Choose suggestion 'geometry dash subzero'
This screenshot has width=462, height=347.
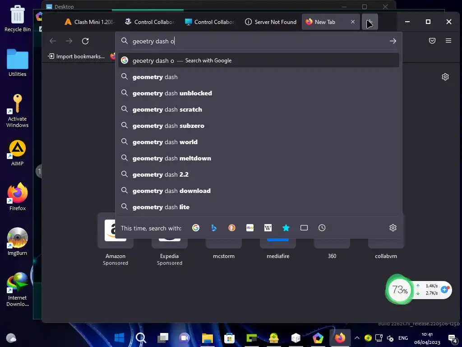(x=259, y=126)
